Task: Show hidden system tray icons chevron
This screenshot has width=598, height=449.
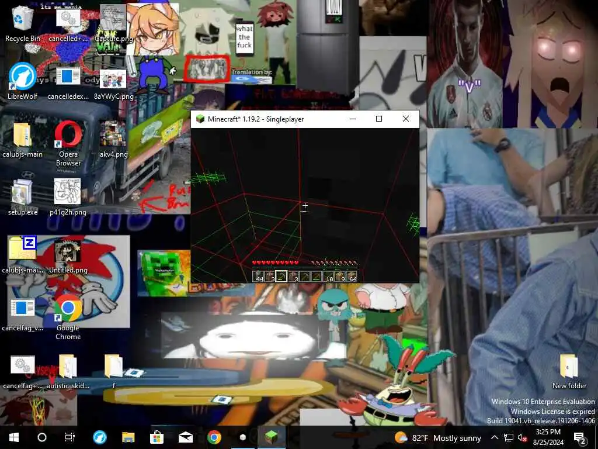Action: [x=494, y=437]
